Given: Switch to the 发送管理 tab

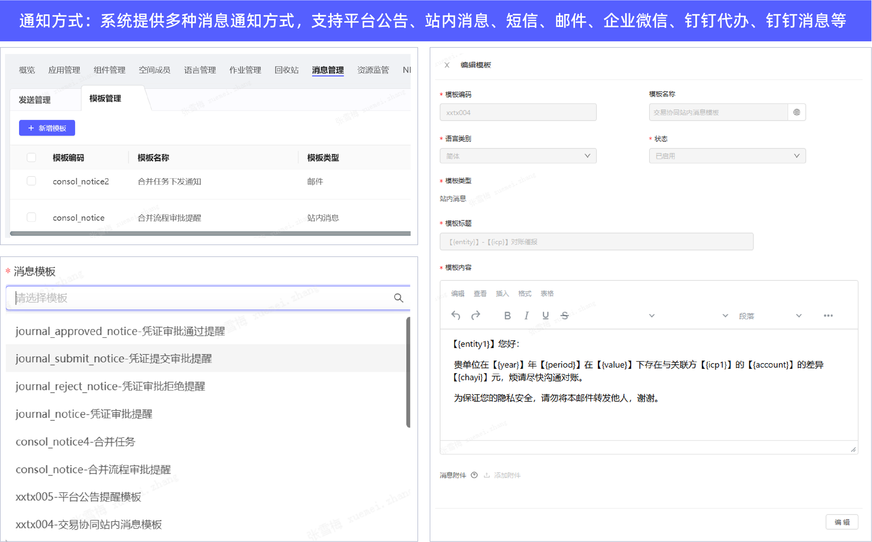Looking at the screenshot, I should tap(35, 100).
